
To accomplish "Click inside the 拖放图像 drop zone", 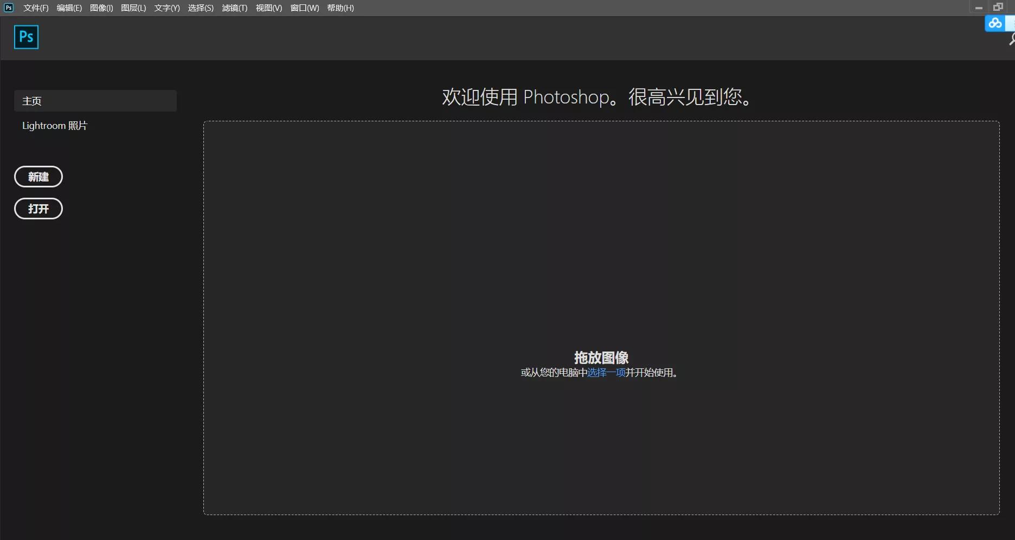I will point(601,318).
